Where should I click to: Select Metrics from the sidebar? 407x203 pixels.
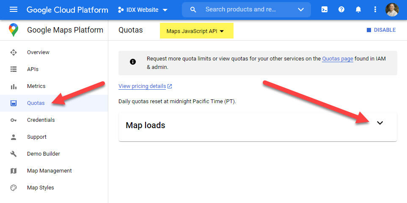pos(36,86)
